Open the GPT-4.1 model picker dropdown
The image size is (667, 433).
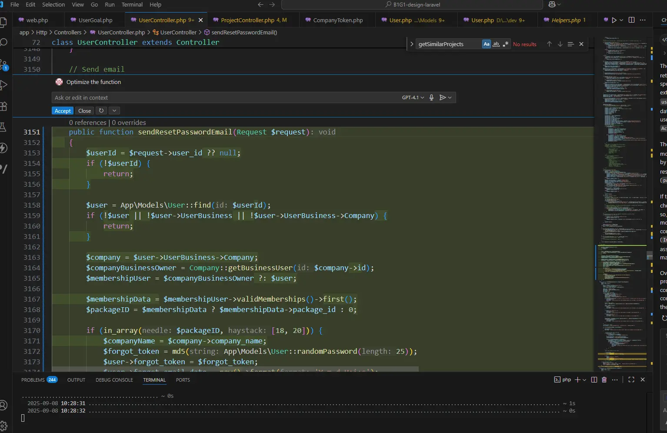tap(413, 97)
